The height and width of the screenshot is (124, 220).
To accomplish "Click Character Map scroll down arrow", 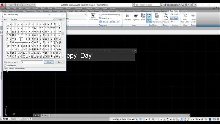I will coord(63,57).
